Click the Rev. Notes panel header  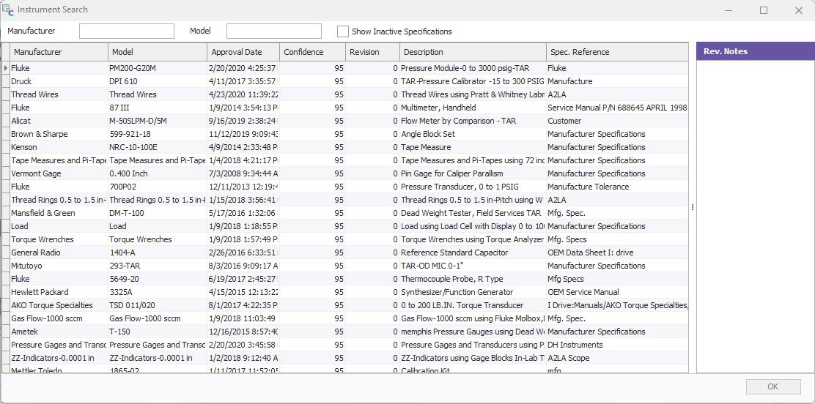point(755,51)
